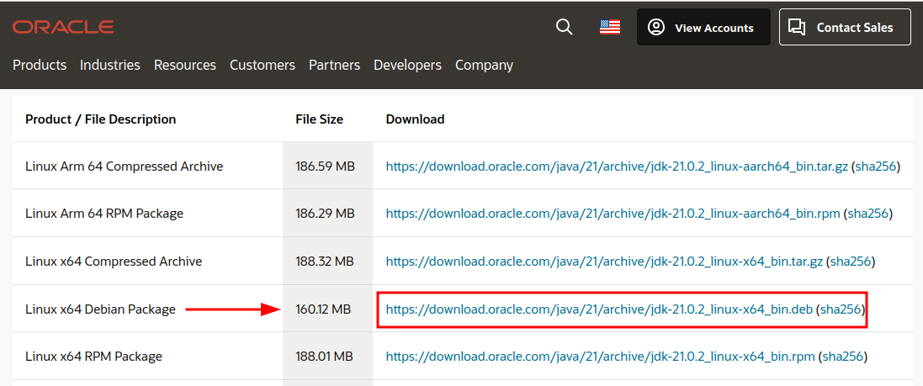Open the Industries menu
The height and width of the screenshot is (386, 923).
click(110, 65)
